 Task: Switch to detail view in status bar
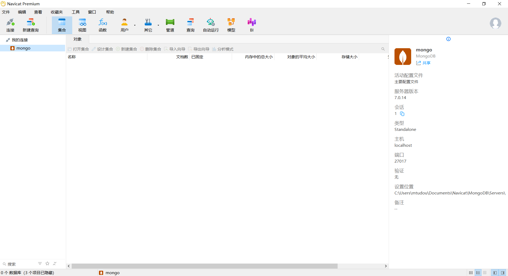485,273
